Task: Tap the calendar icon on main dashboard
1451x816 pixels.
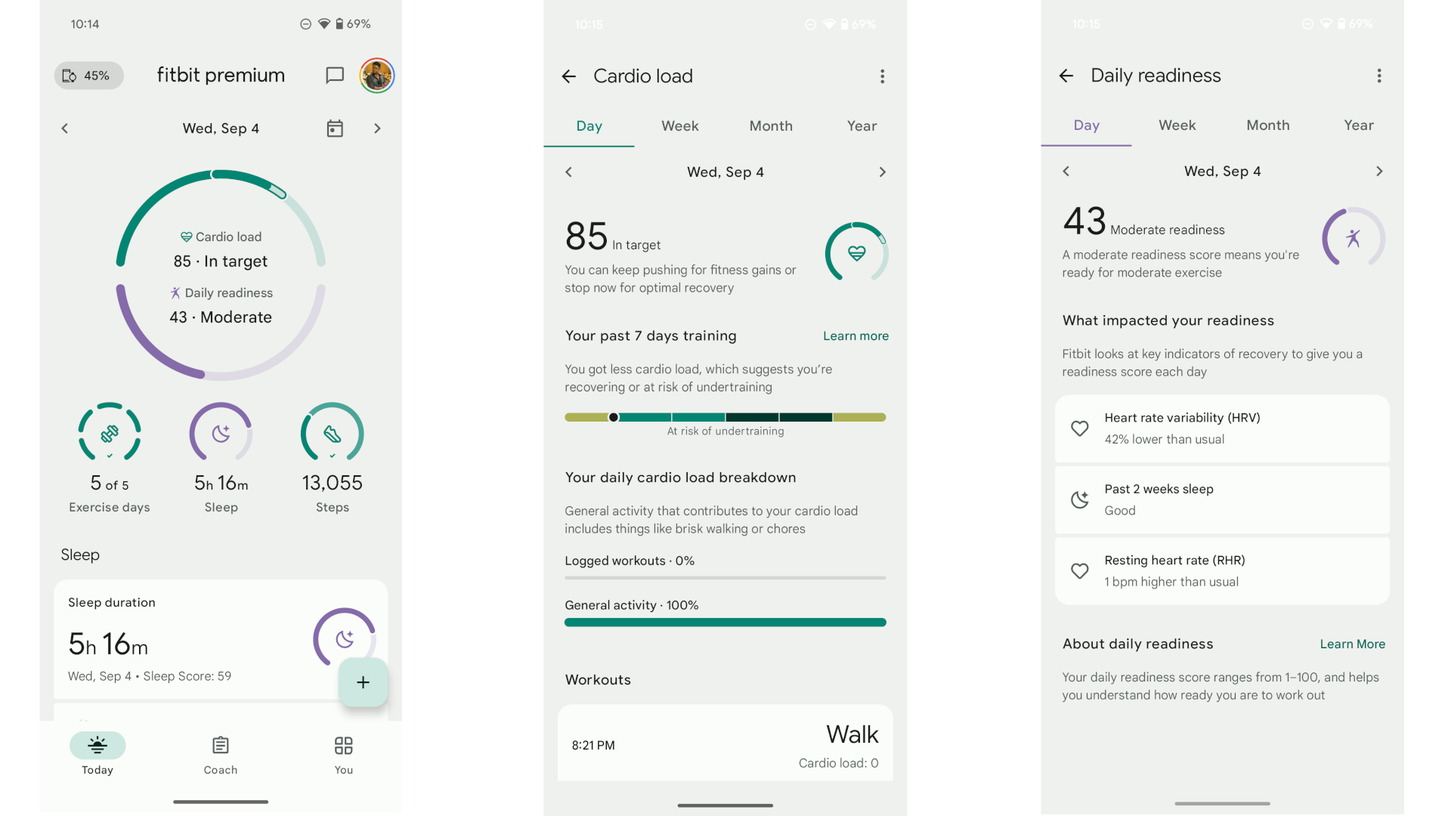Action: 336,128
